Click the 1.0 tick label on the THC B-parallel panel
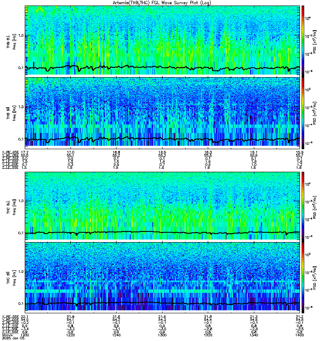This screenshot has height=341, width=320. point(20,272)
